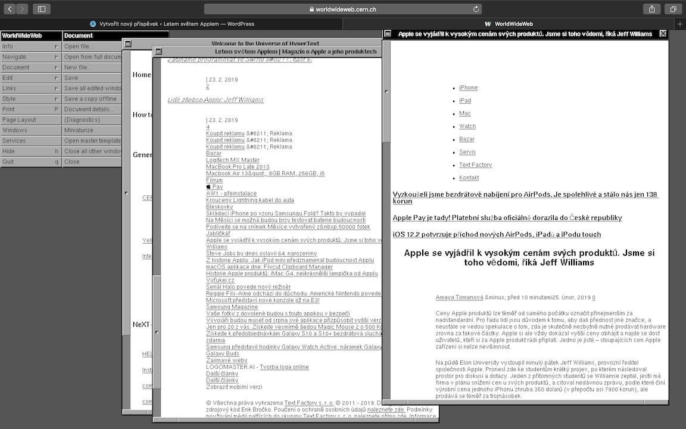Open Steve Jobs by dnes oslavil link
The width and height of the screenshot is (686, 429).
click(261, 253)
